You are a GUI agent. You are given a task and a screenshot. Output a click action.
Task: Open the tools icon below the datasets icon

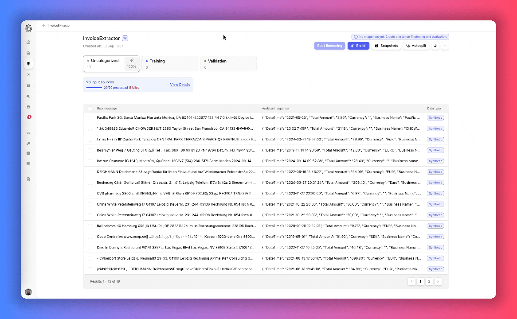(28, 75)
